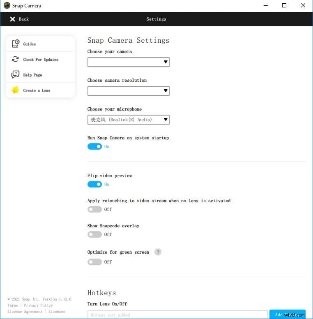Open the microphone selection dropdown

[128, 120]
